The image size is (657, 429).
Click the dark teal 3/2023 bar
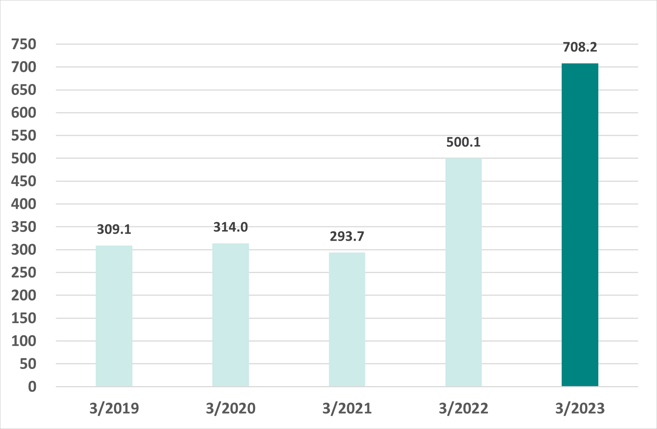point(580,225)
